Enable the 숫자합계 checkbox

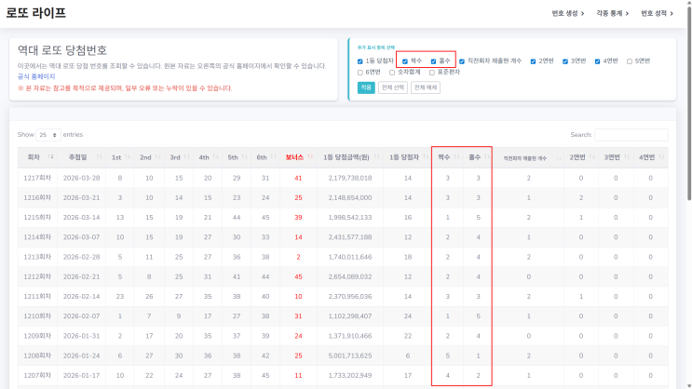[392, 73]
